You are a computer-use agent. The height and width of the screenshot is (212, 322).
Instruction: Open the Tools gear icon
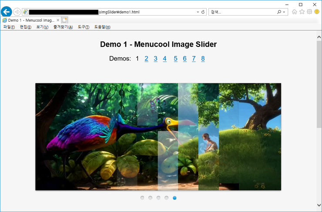[309, 12]
